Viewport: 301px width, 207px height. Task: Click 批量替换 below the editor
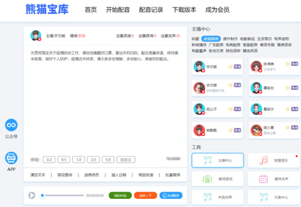(x=173, y=175)
